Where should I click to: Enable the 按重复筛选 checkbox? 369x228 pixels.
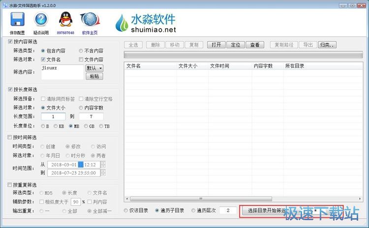pyautogui.click(x=10, y=185)
